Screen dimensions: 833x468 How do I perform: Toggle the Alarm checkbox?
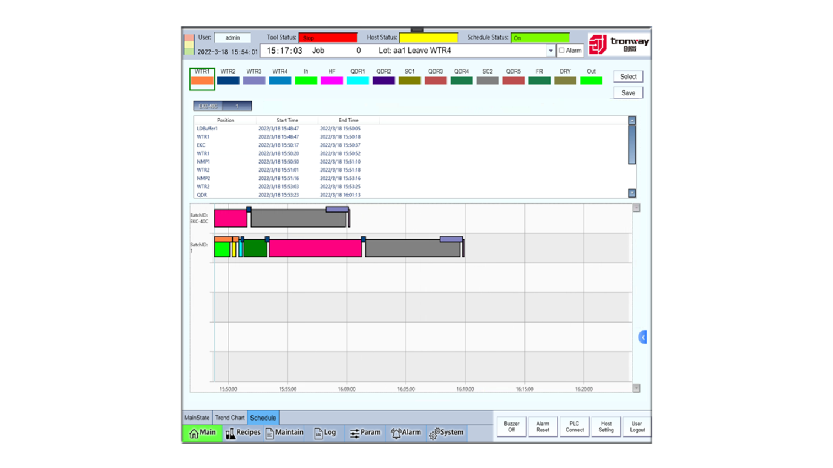click(x=562, y=50)
